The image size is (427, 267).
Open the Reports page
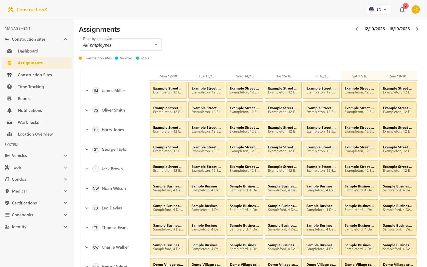pos(37,99)
